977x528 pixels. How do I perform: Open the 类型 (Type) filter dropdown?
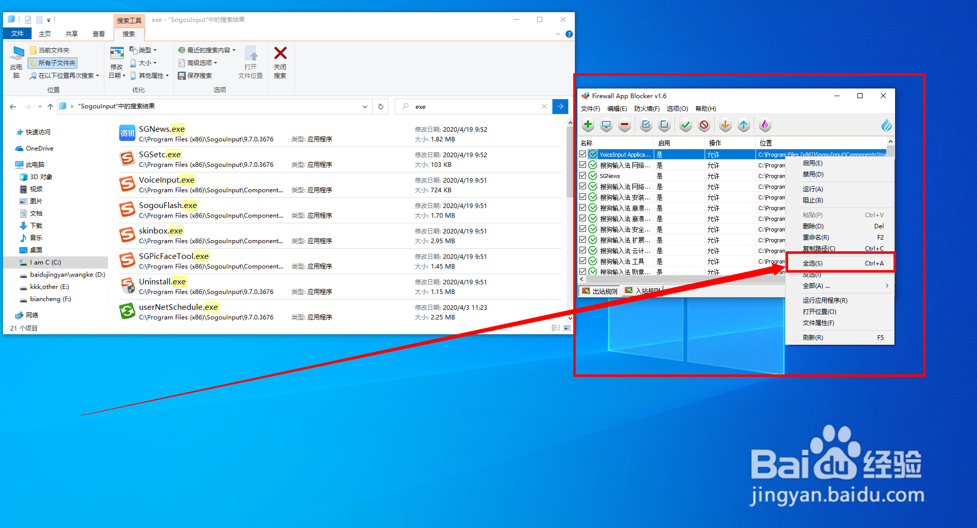pyautogui.click(x=143, y=50)
